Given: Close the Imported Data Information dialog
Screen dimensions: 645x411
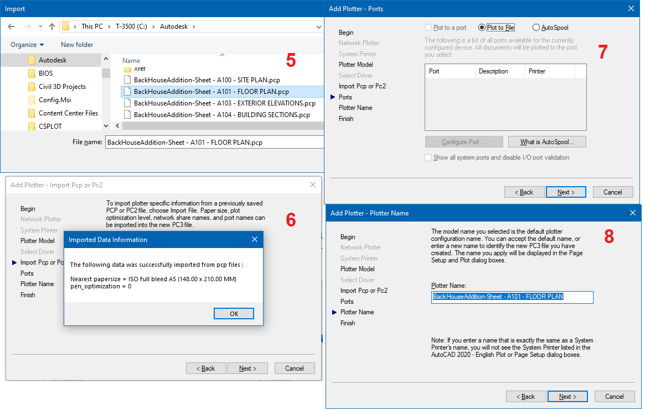Looking at the screenshot, I should (x=255, y=239).
